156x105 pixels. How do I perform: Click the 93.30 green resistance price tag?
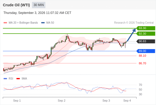click(146, 28)
